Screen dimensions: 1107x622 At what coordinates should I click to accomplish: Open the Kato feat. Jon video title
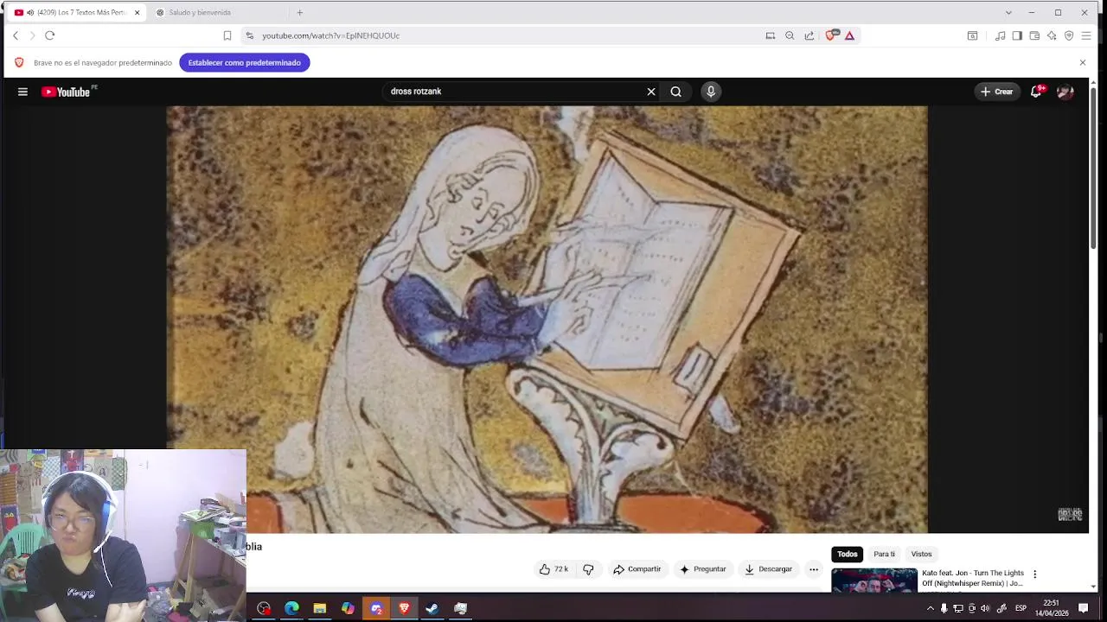[x=972, y=578]
